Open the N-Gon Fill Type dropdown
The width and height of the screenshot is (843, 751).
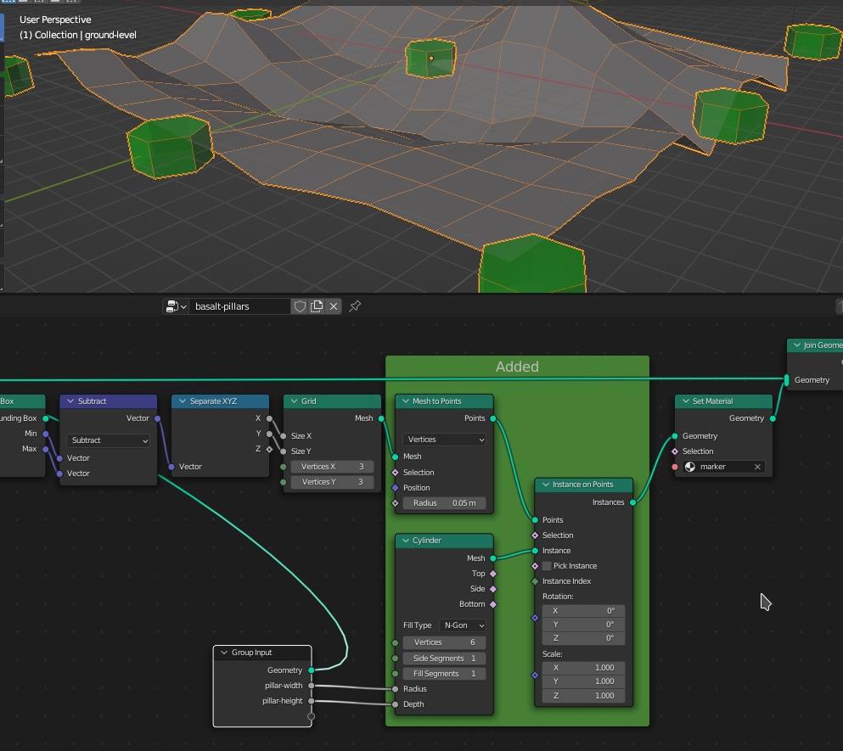pyautogui.click(x=463, y=625)
